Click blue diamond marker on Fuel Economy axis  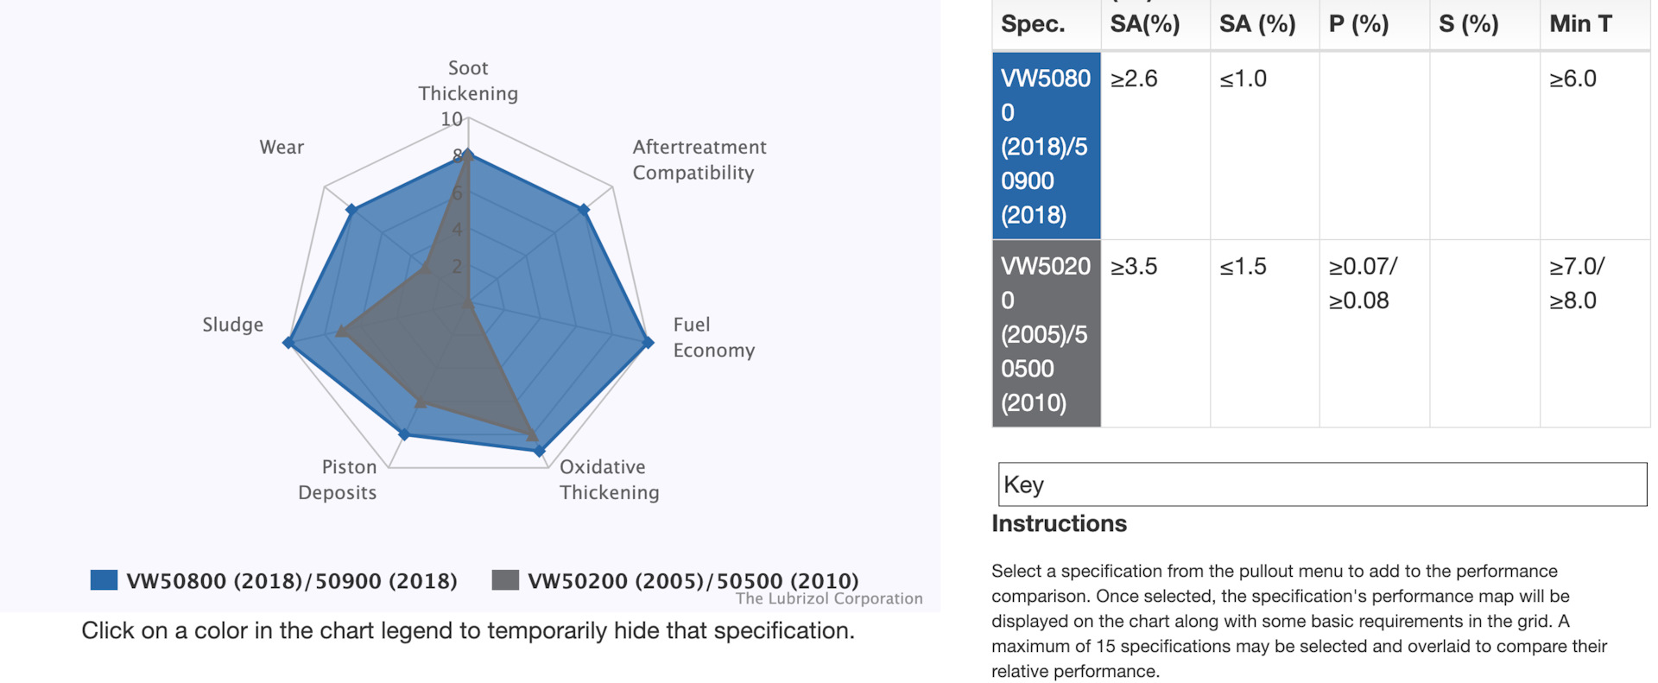(648, 343)
